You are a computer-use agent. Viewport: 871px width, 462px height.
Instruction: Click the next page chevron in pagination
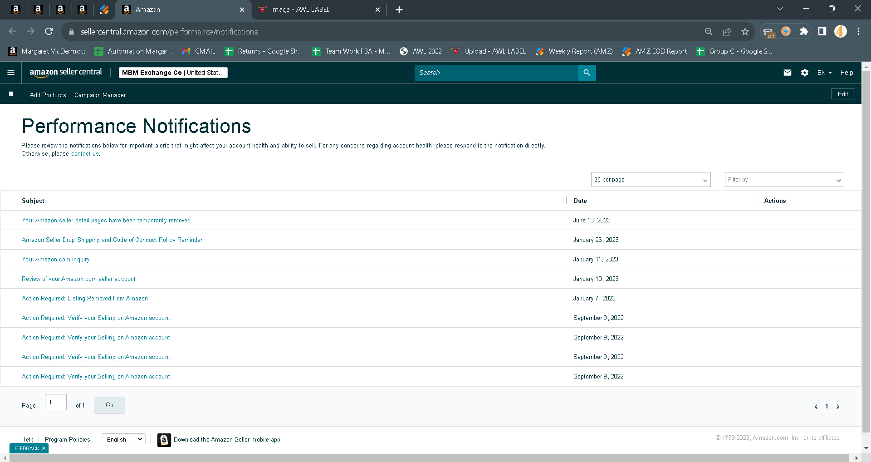838,407
